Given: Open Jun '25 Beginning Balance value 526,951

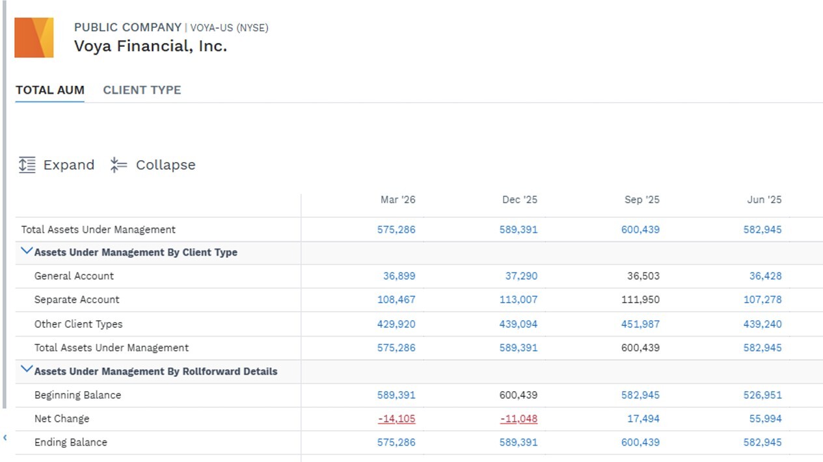Looking at the screenshot, I should [762, 395].
